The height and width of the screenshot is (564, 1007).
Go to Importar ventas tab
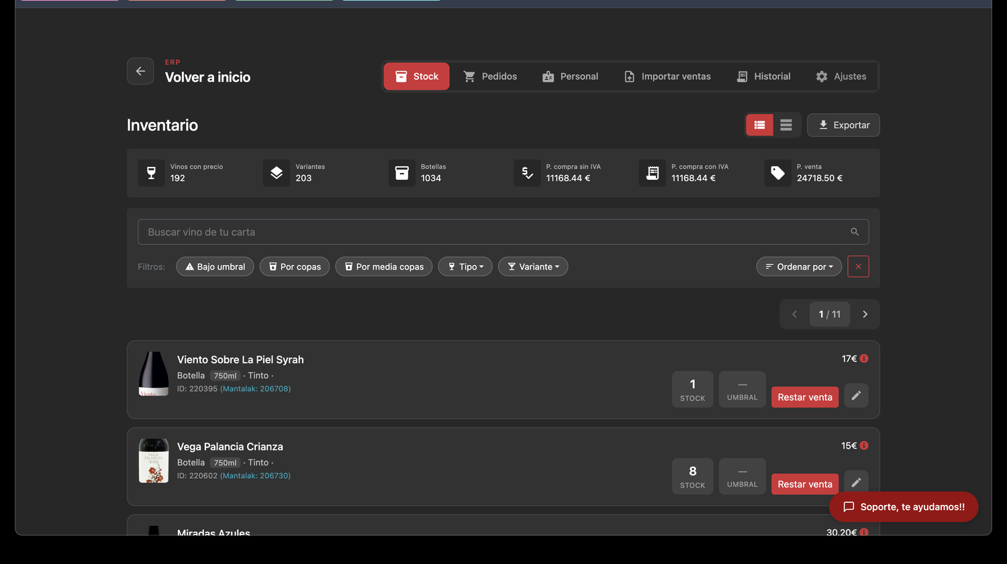(x=667, y=76)
